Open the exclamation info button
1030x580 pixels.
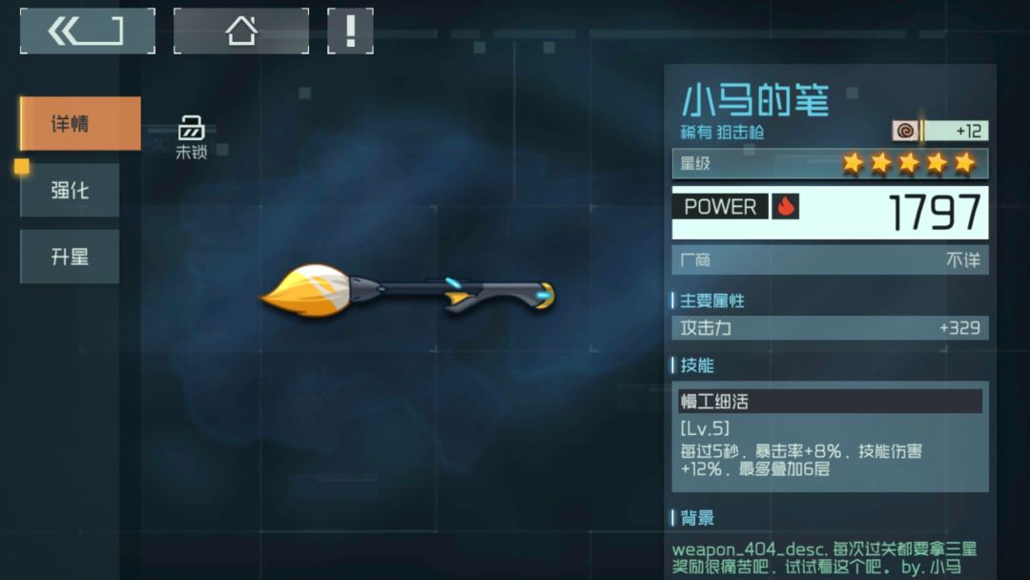(350, 31)
